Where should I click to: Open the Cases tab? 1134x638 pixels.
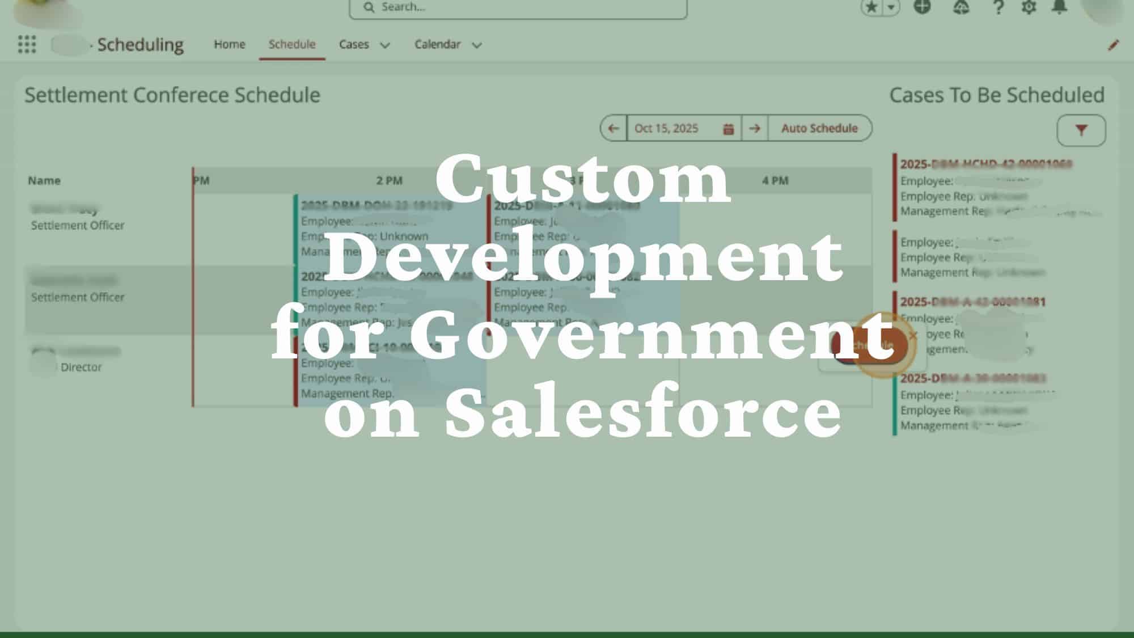(354, 44)
